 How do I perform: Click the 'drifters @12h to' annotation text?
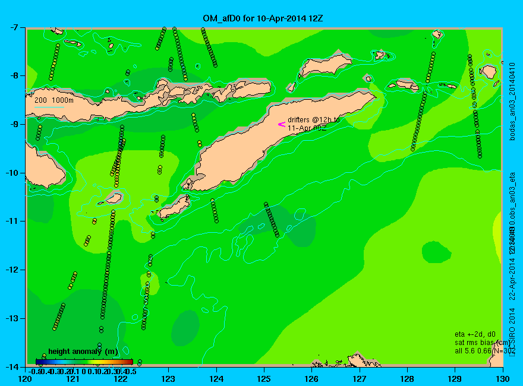tap(314, 120)
